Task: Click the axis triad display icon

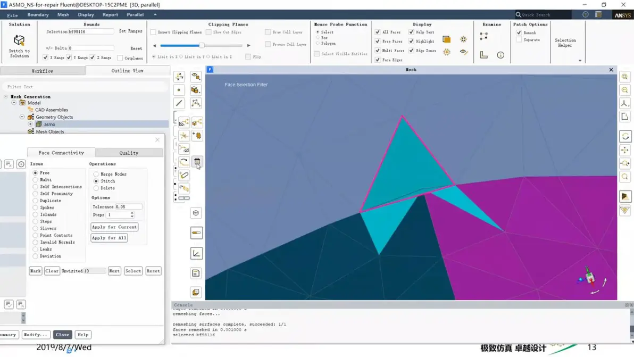Action: tap(196, 253)
